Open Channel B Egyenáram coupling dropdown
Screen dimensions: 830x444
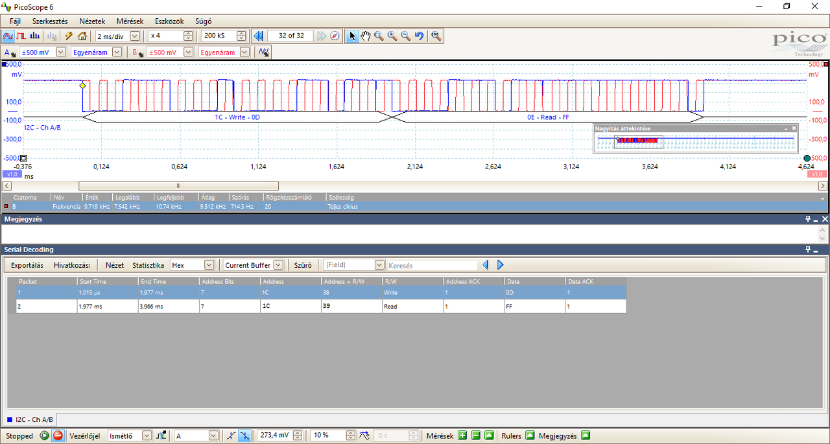click(x=244, y=53)
